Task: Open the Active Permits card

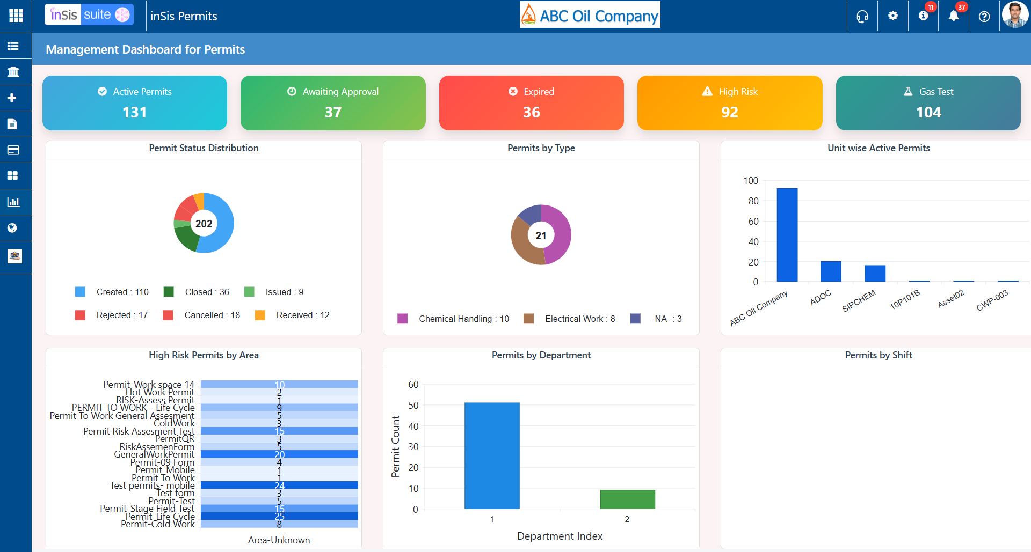Action: [135, 103]
